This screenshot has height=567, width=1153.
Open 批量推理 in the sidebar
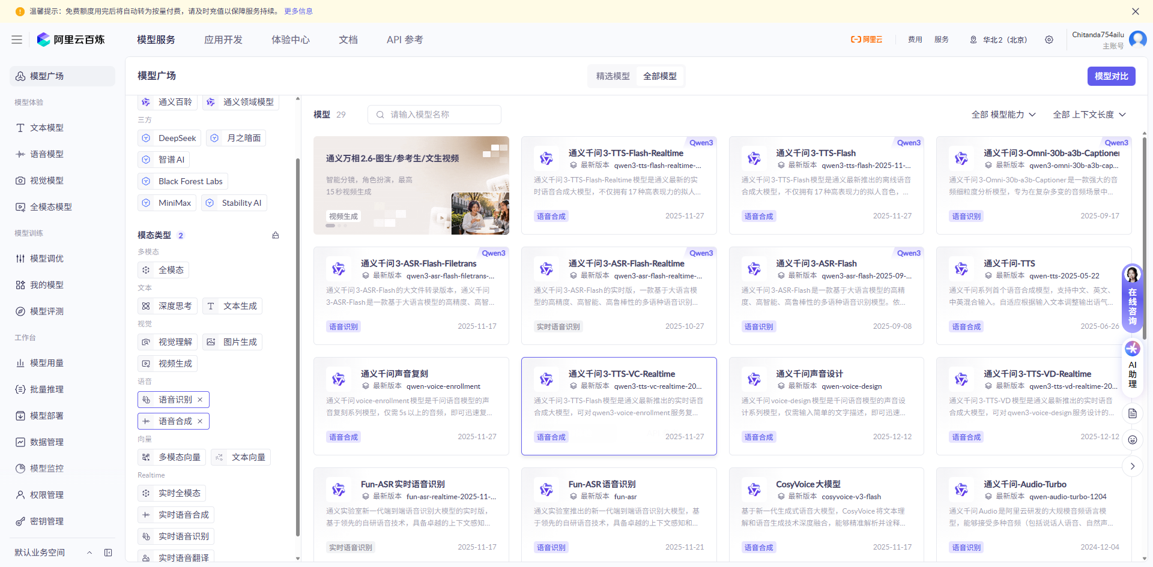tap(62, 389)
